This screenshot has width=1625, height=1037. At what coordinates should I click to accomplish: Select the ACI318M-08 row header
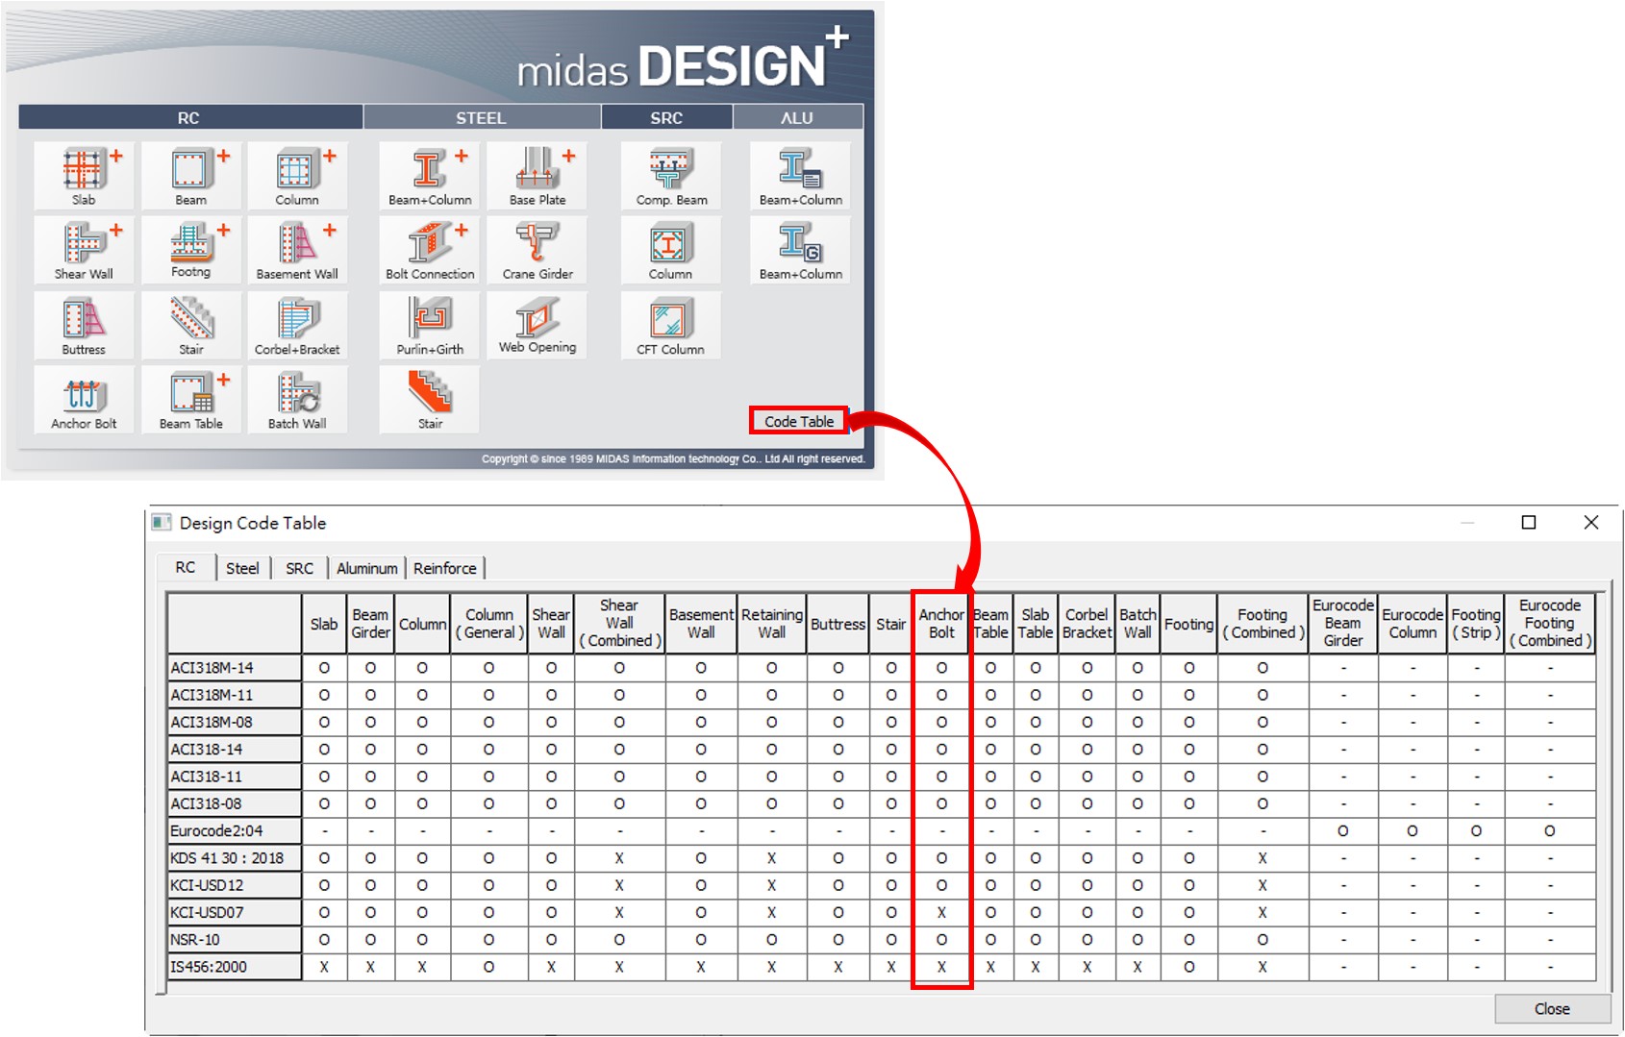pyautogui.click(x=235, y=722)
